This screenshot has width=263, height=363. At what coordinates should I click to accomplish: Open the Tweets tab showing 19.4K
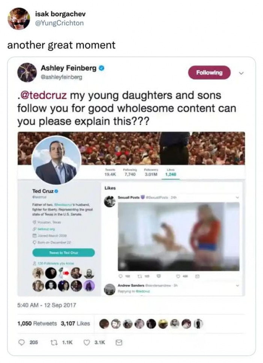[x=110, y=172]
